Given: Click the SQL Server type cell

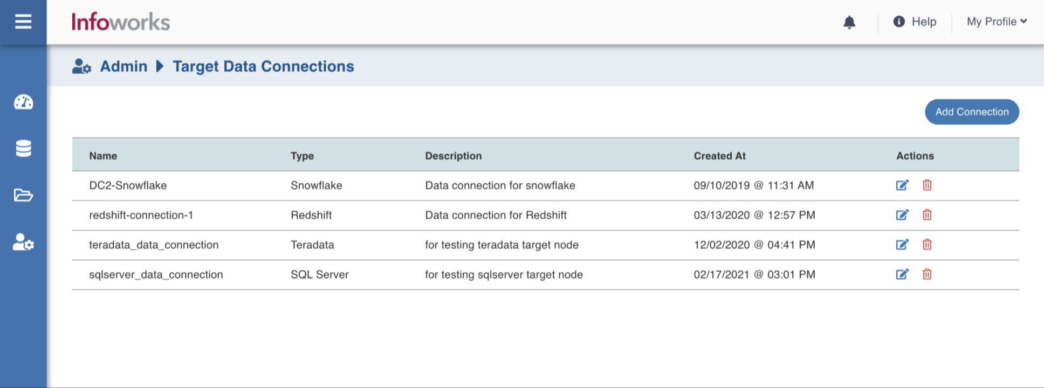Looking at the screenshot, I should click(320, 274).
